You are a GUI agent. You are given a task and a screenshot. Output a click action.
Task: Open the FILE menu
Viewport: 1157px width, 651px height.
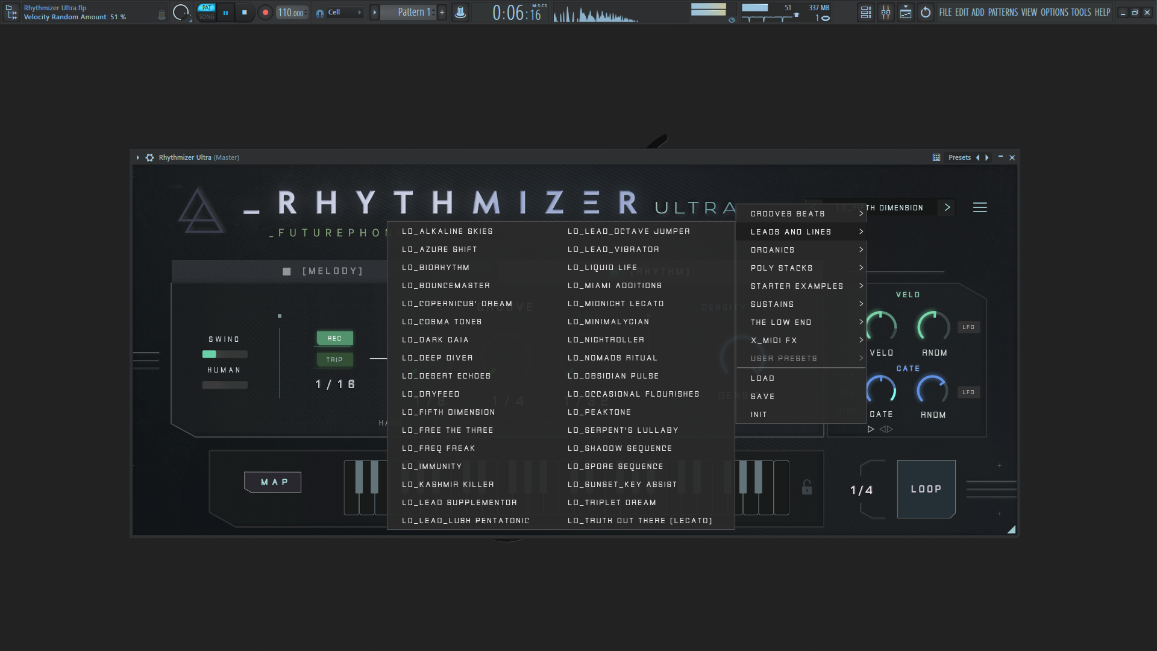(945, 13)
